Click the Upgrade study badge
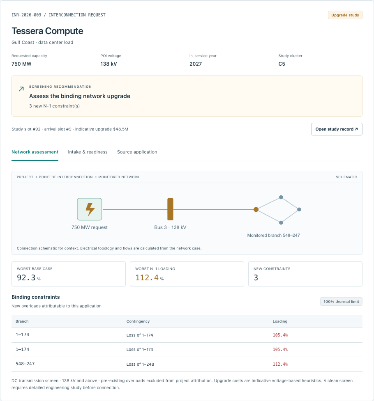The height and width of the screenshot is (401, 374). coord(345,15)
